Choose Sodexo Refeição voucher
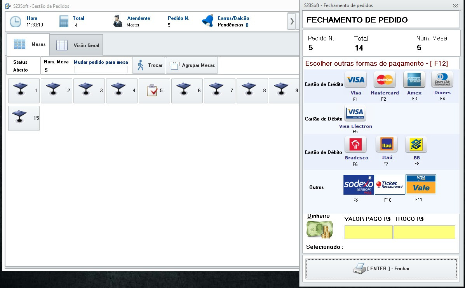 359,185
